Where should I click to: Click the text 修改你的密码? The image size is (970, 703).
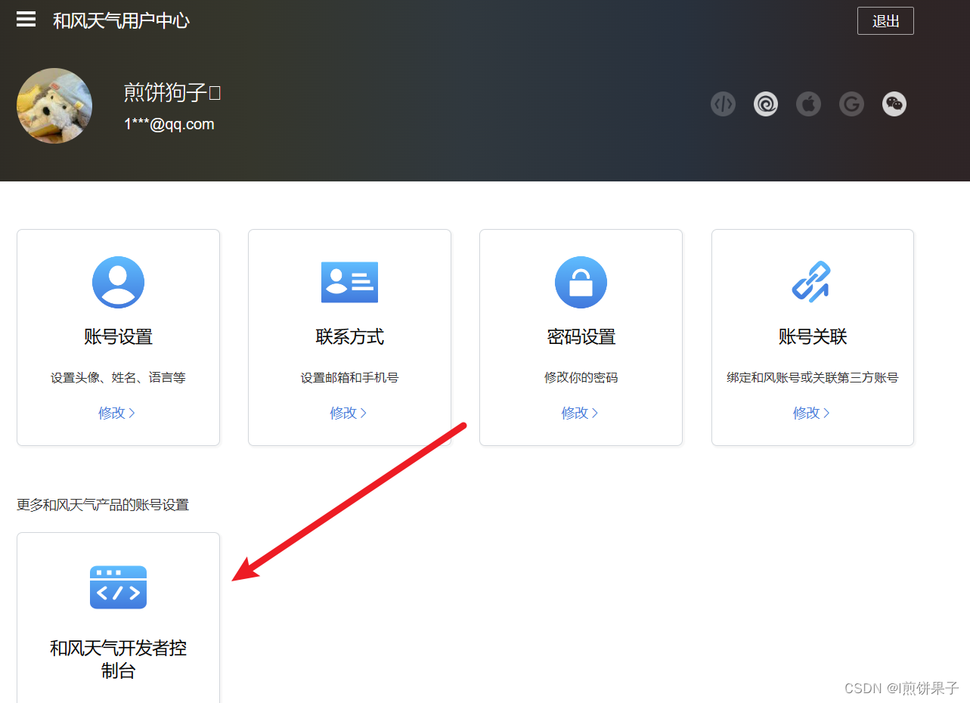pyautogui.click(x=581, y=377)
